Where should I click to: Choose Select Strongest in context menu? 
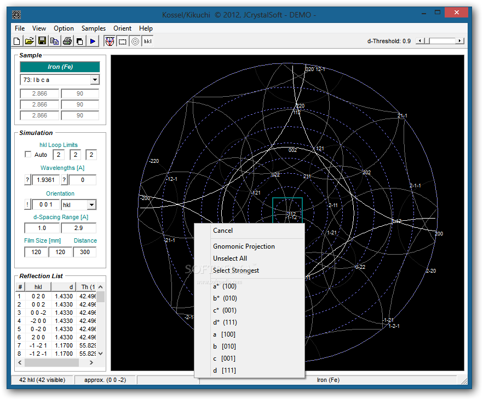coord(250,270)
